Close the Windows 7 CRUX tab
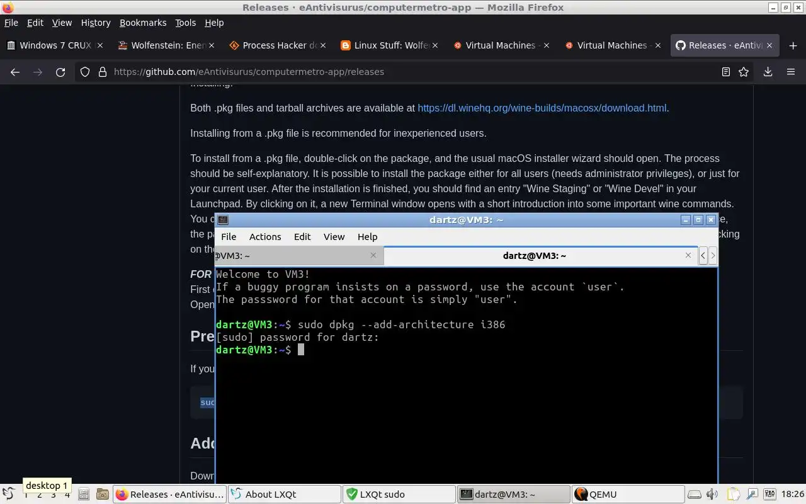The width and height of the screenshot is (806, 504). [x=100, y=45]
